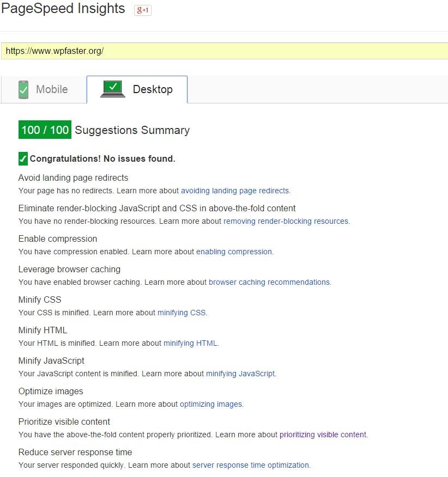
Task: Click the 'Prioritize visible content' heading
Action: click(64, 421)
